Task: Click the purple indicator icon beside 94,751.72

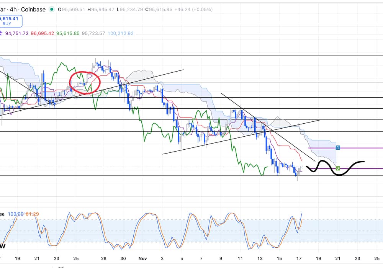Action: click(x=2, y=33)
